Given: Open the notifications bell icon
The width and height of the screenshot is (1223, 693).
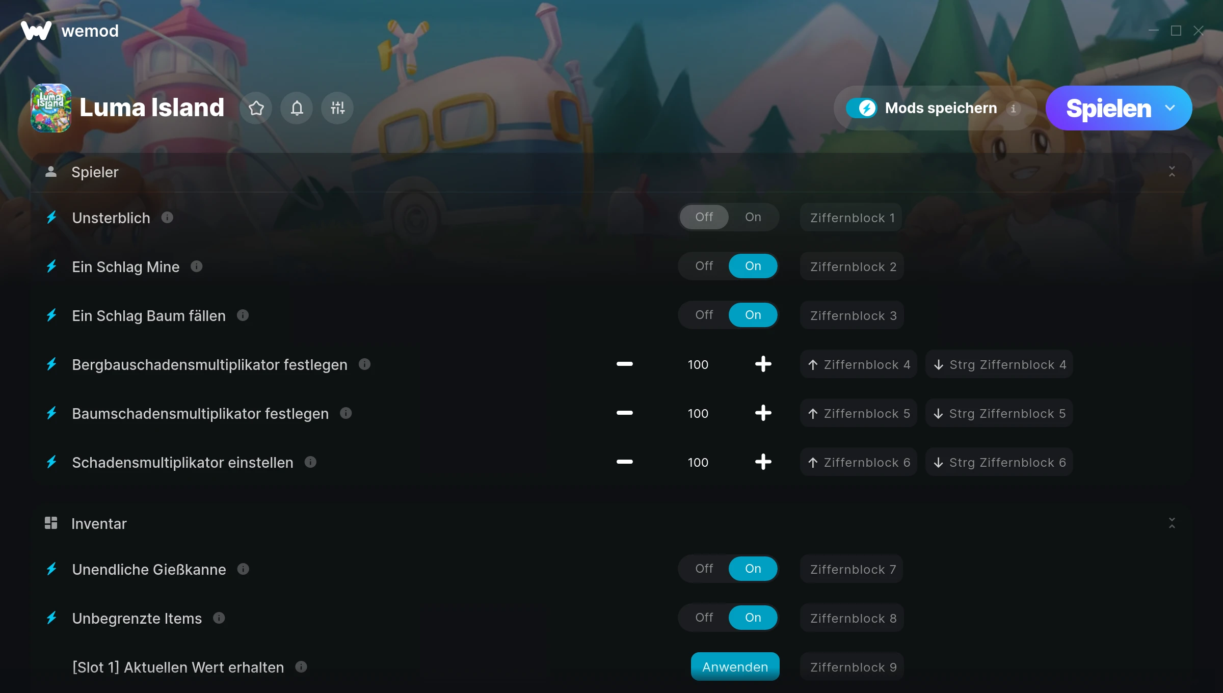Looking at the screenshot, I should 297,108.
